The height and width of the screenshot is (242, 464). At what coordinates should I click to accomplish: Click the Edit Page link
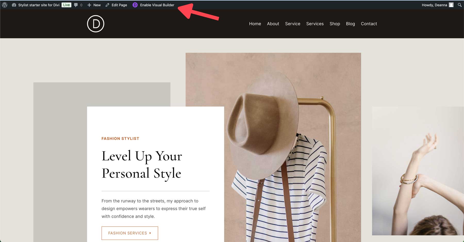(x=119, y=5)
